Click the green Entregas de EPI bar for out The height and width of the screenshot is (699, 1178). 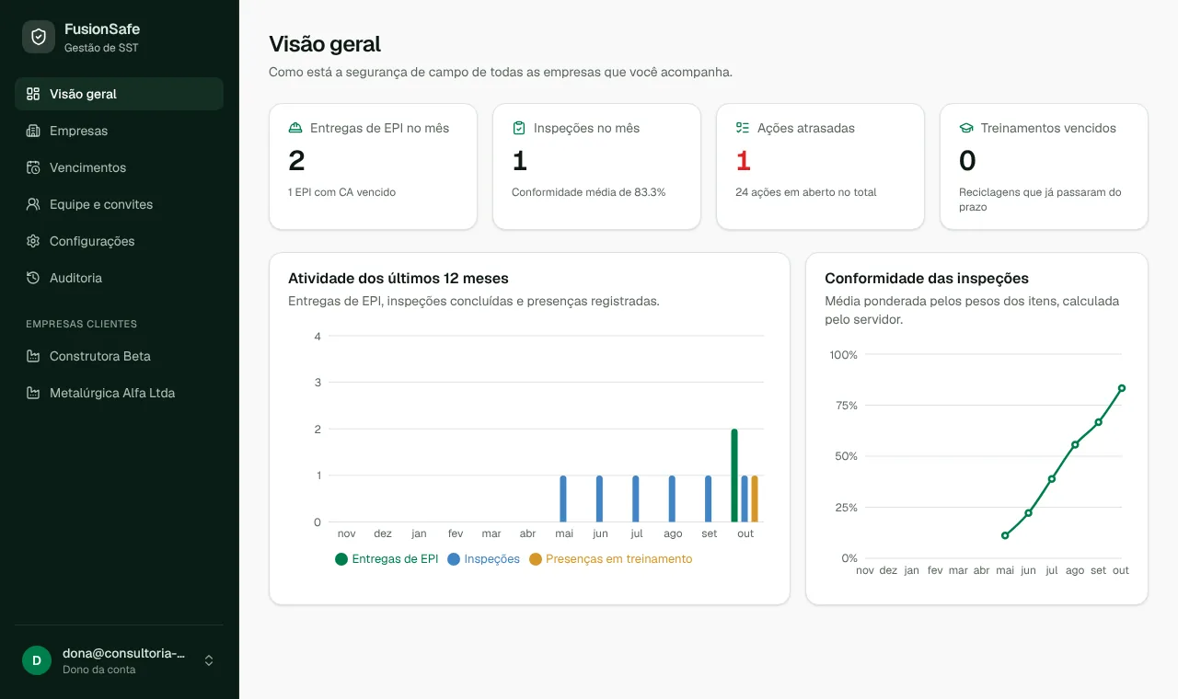[734, 476]
